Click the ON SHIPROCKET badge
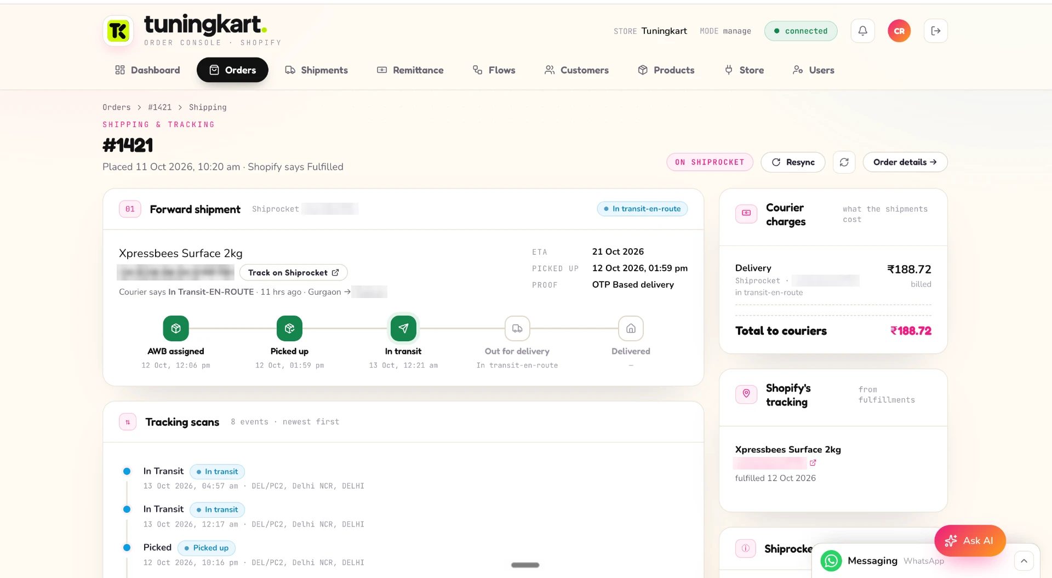This screenshot has width=1052, height=578. pos(710,162)
